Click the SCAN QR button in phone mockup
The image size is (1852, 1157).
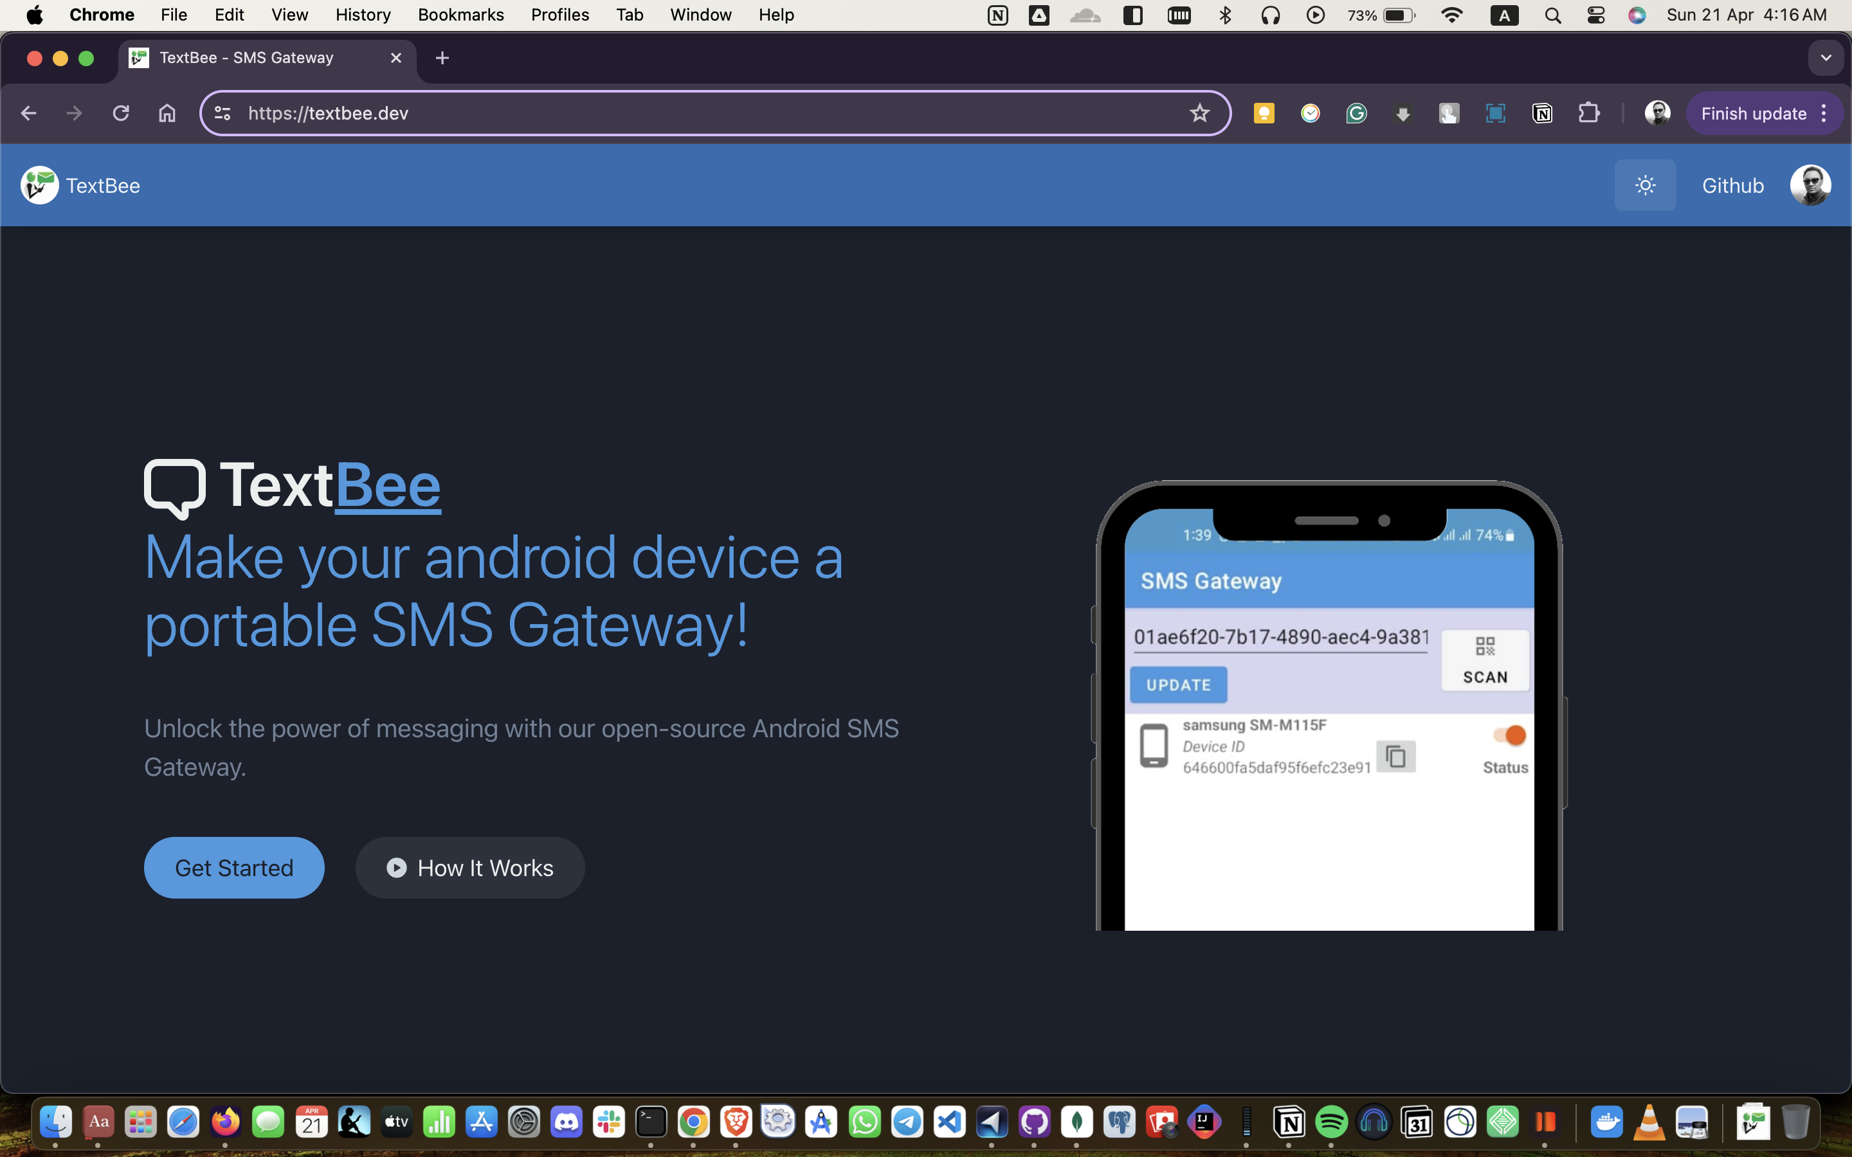pos(1485,660)
